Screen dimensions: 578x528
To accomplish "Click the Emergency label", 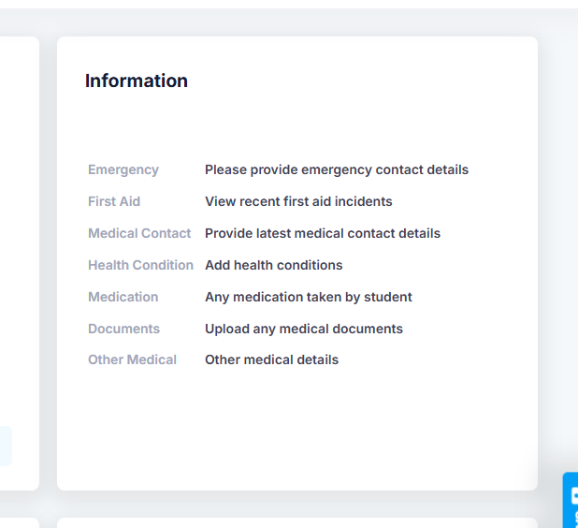I will [123, 169].
